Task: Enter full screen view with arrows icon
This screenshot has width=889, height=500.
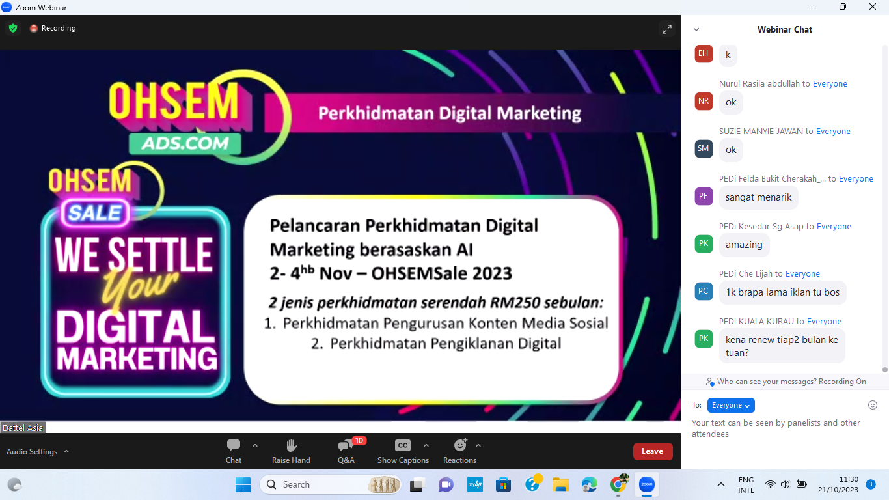Action: pyautogui.click(x=667, y=29)
